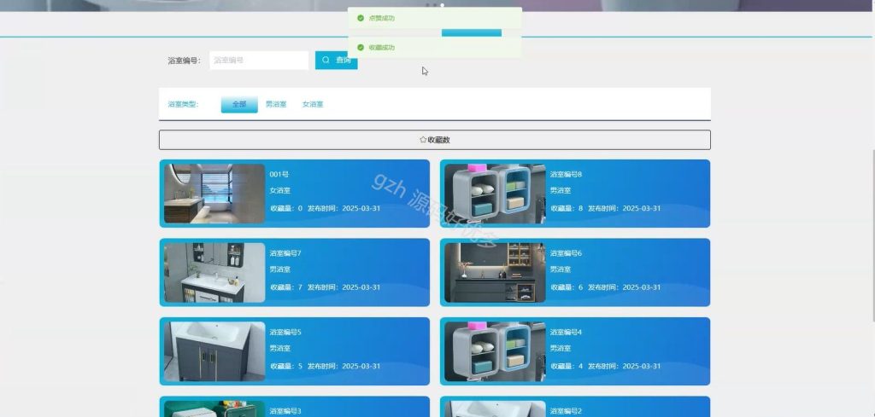Click success check icon beside 收藏成功

point(361,47)
